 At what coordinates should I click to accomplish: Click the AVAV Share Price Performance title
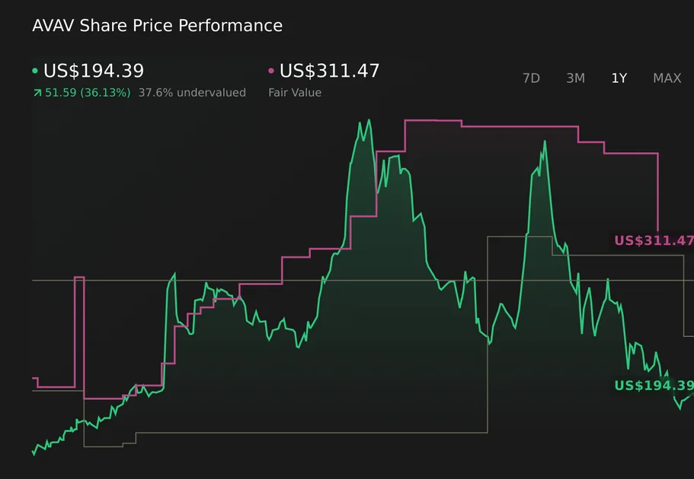[156, 25]
